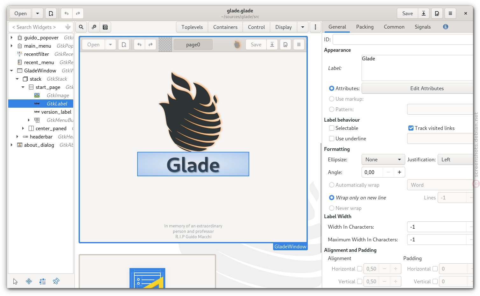Expand the guido_popover tree row
Viewport: 480px width, 296px height.
click(12, 37)
